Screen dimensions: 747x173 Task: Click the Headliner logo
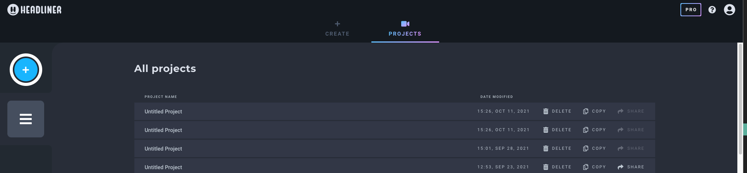(x=34, y=10)
